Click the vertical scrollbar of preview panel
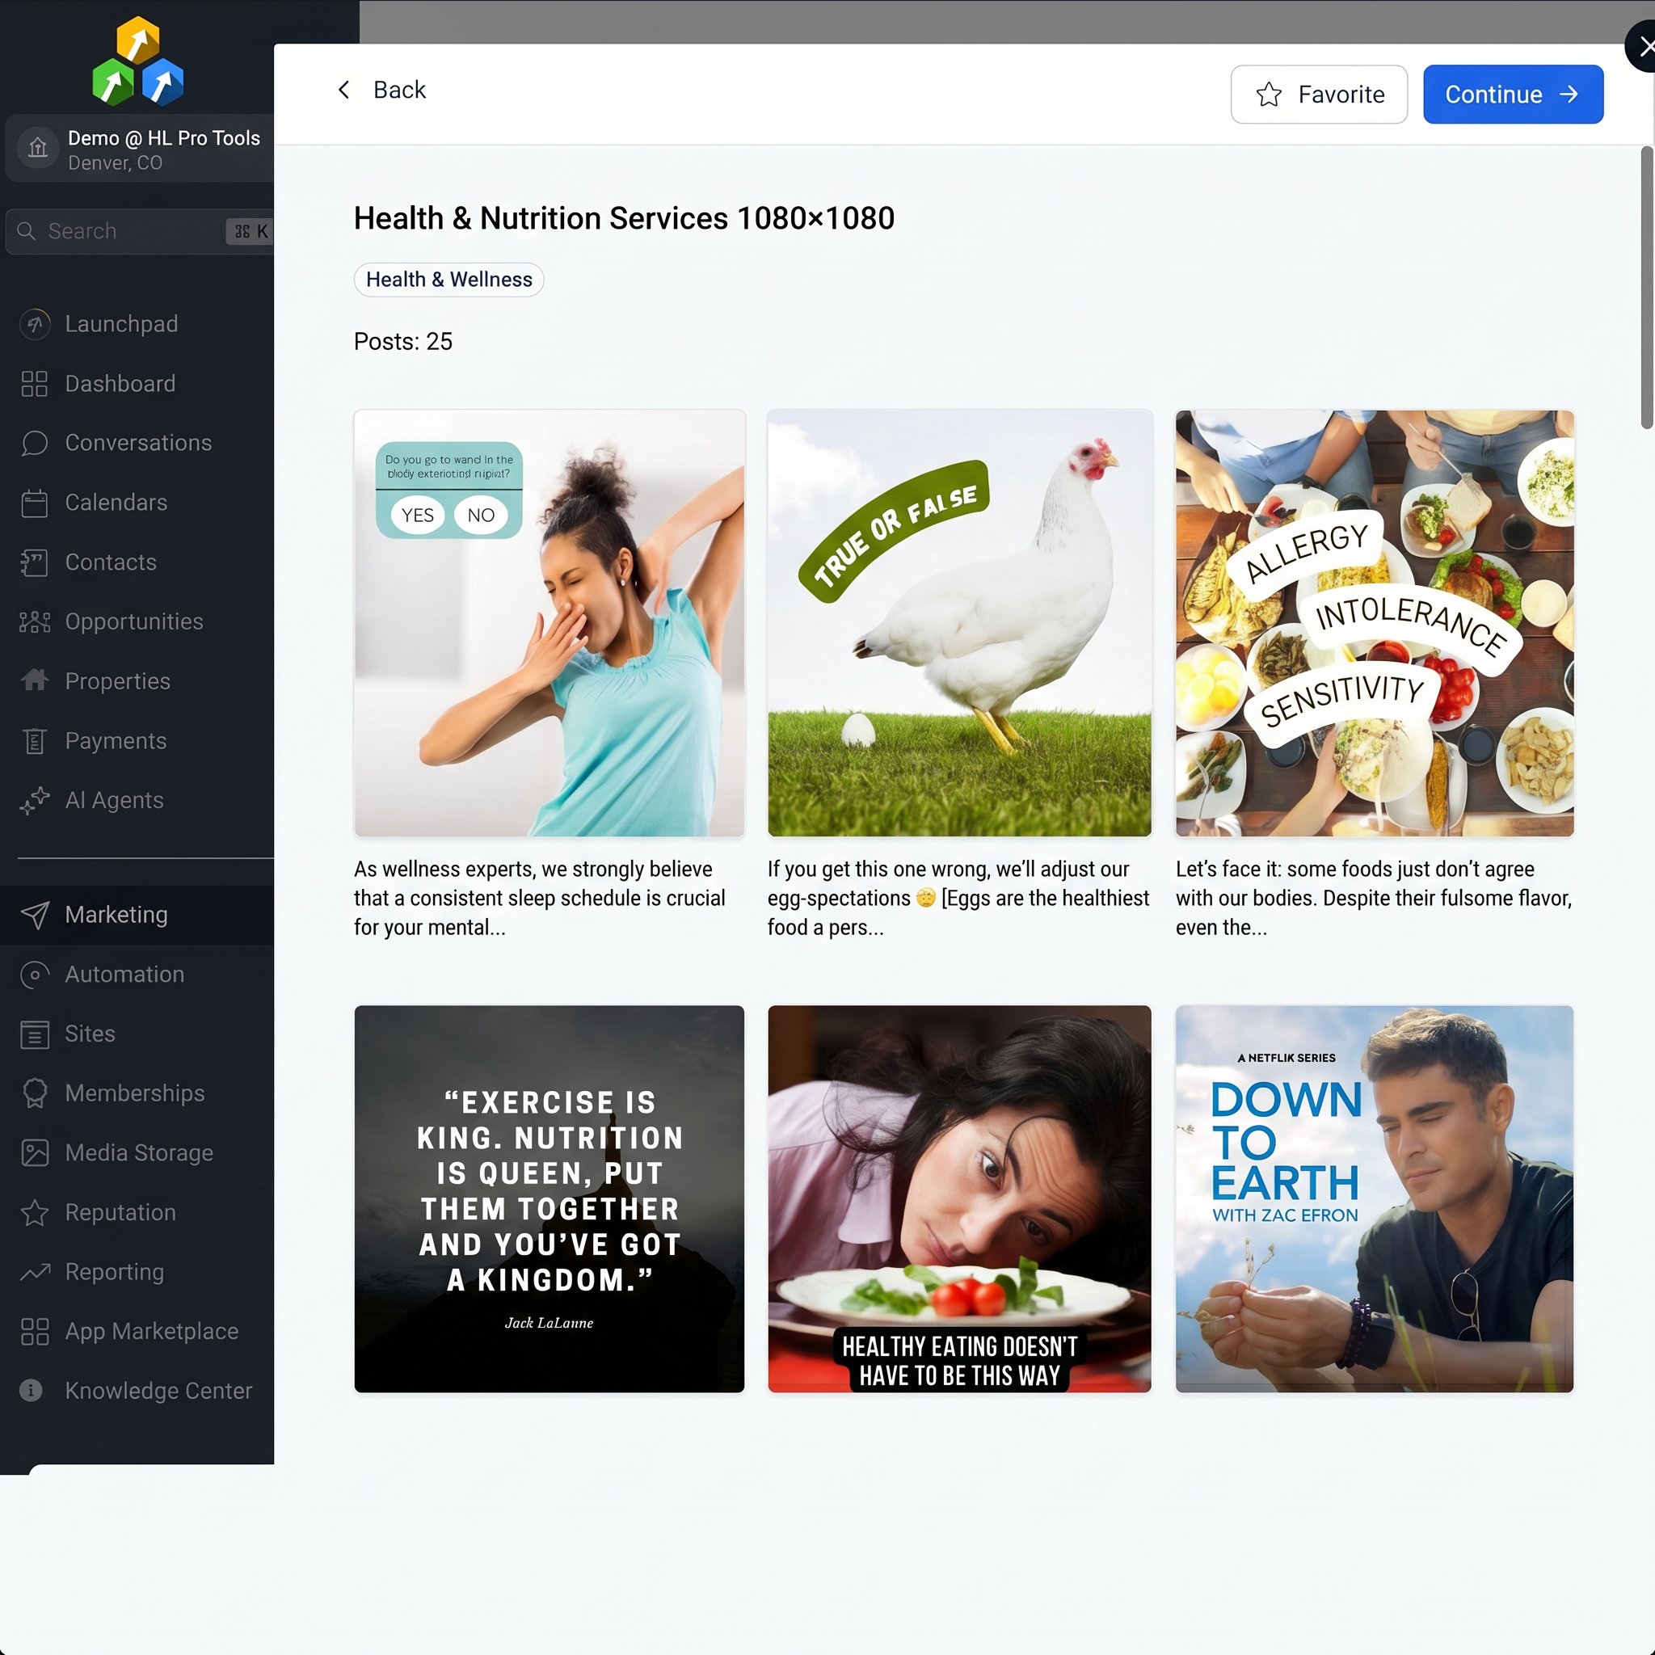Screen dimensions: 1655x1655 point(1646,288)
